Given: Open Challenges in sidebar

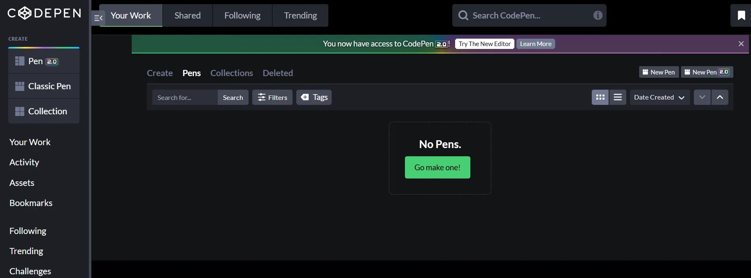Looking at the screenshot, I should point(30,271).
